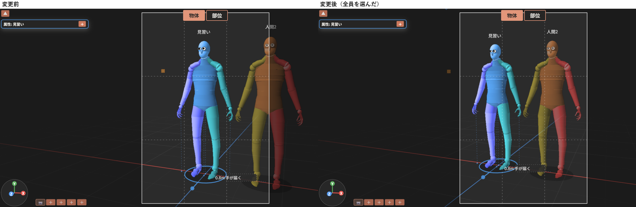
Task: Click plus slot right of camera, 変更後 view
Action: pos(369,202)
